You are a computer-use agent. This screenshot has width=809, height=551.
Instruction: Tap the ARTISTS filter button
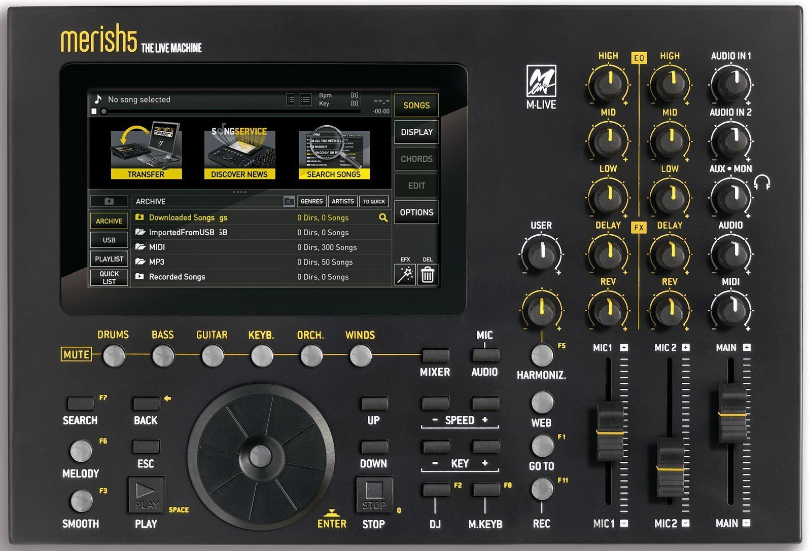(343, 201)
